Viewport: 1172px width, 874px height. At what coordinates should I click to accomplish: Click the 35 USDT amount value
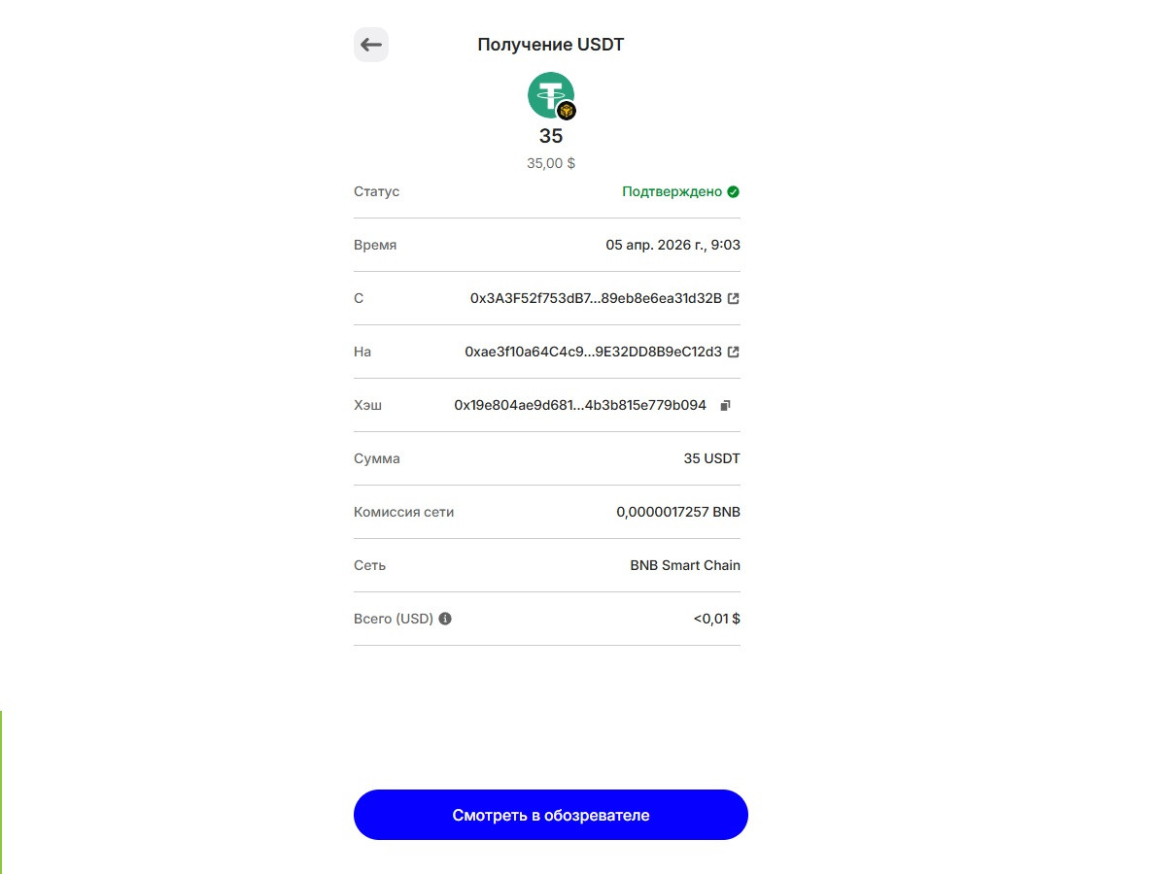click(x=712, y=458)
